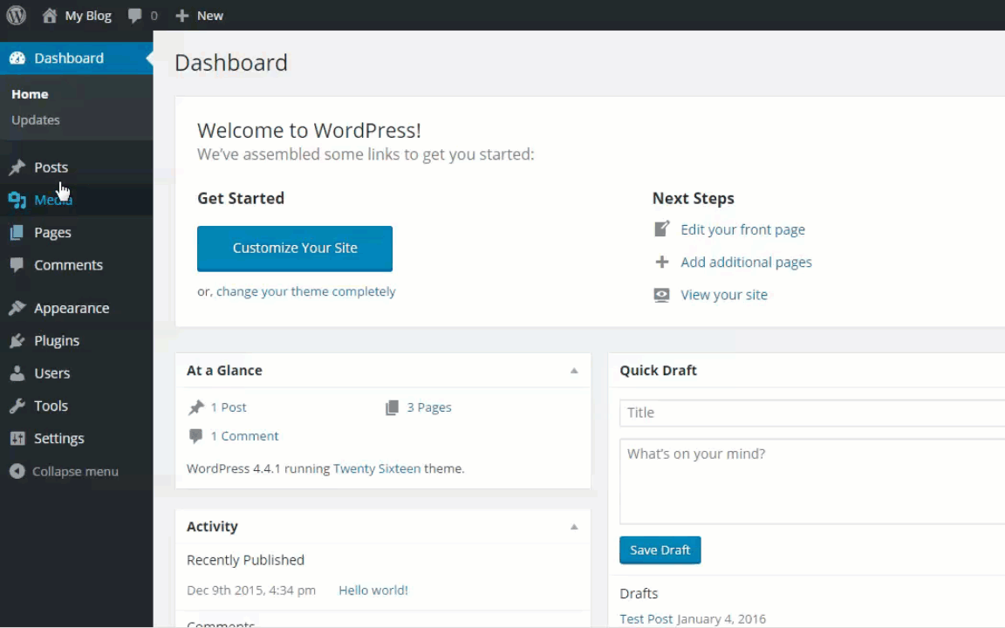Click the Appearance paintbrush icon
Image resolution: width=1005 pixels, height=628 pixels.
(17, 308)
